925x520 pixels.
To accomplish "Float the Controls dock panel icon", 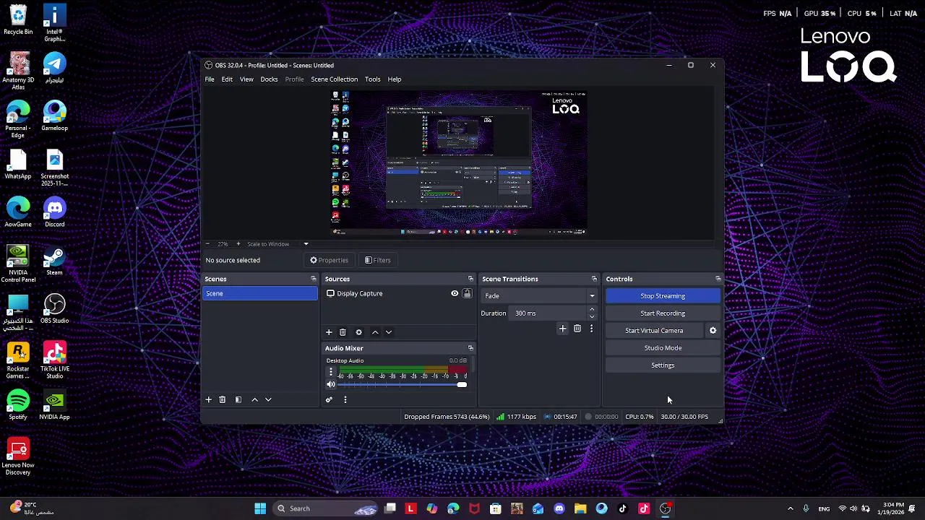I will tap(718, 279).
